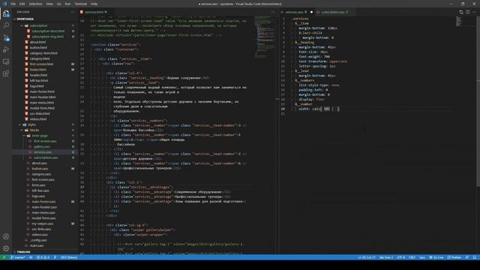Open more actions in the left editor group
480x270 pixels.
tap(273, 12)
